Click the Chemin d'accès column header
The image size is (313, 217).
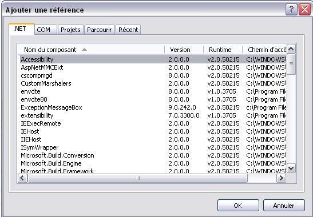tap(264, 50)
